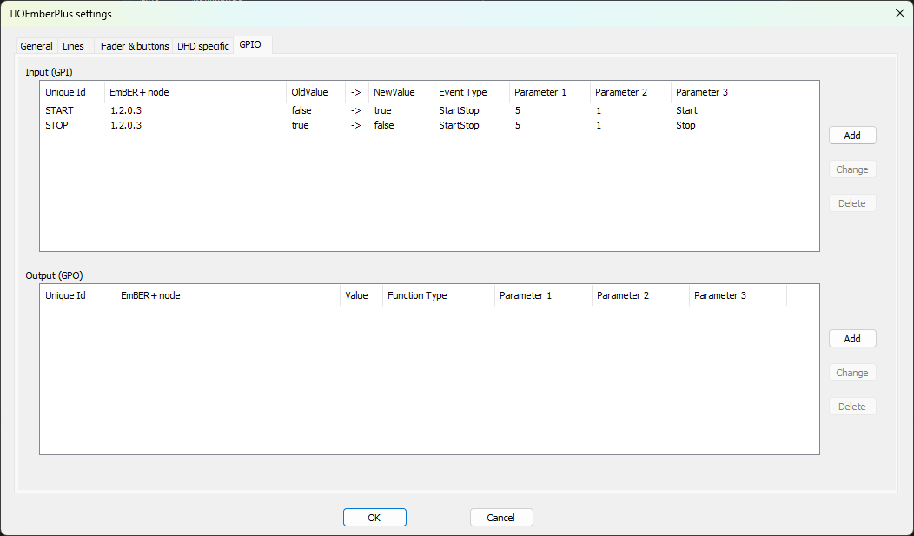Click NewValue true in START row
This screenshot has height=536, width=914.
(x=382, y=110)
